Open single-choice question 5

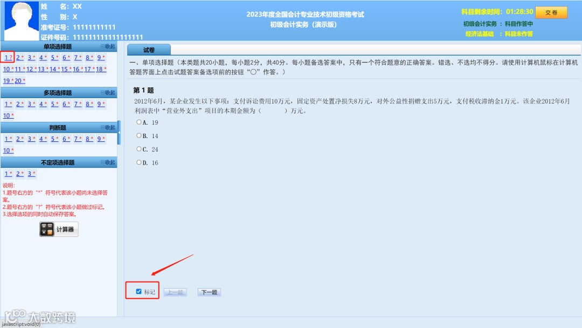pyautogui.click(x=54, y=58)
